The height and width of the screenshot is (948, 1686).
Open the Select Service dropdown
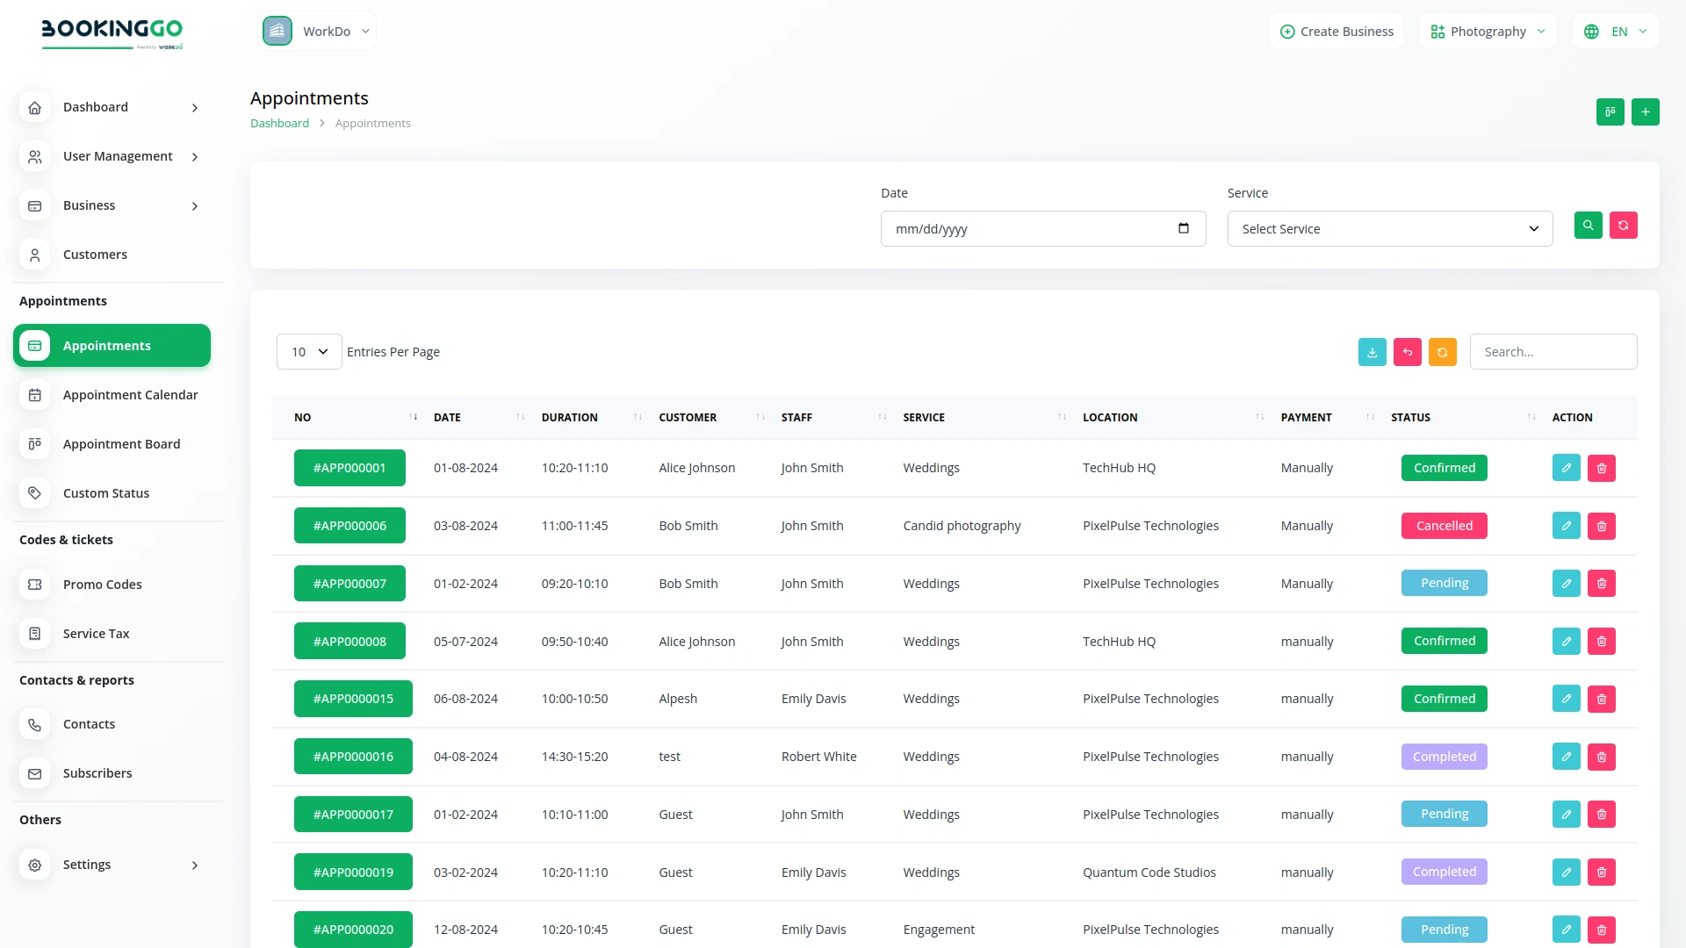click(x=1390, y=228)
